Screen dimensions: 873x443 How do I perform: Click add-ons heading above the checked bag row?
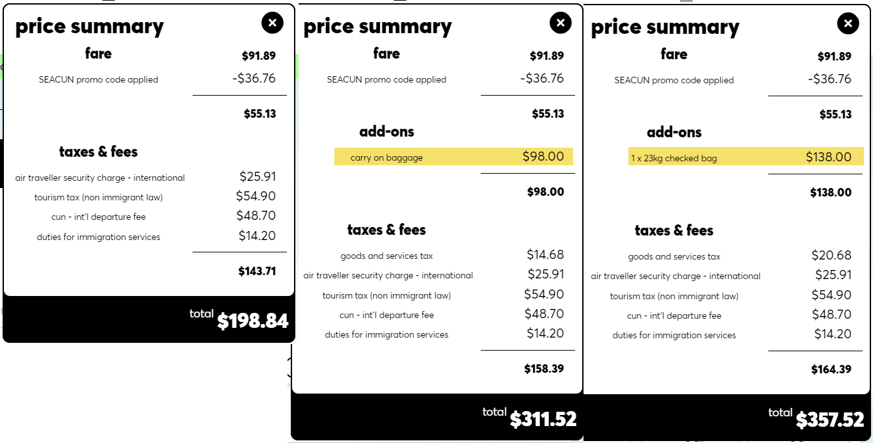674,132
